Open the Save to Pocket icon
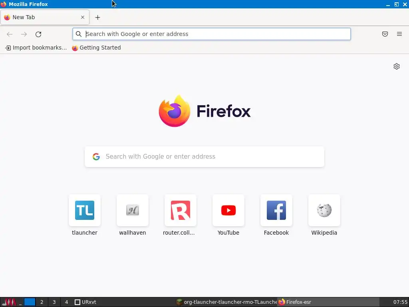 click(385, 34)
